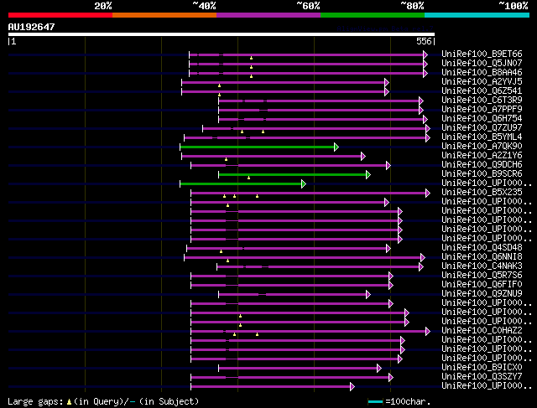Screen dimensions: 537x408
Task: Click the green alignment bar for A7QK90
Action: click(258, 147)
